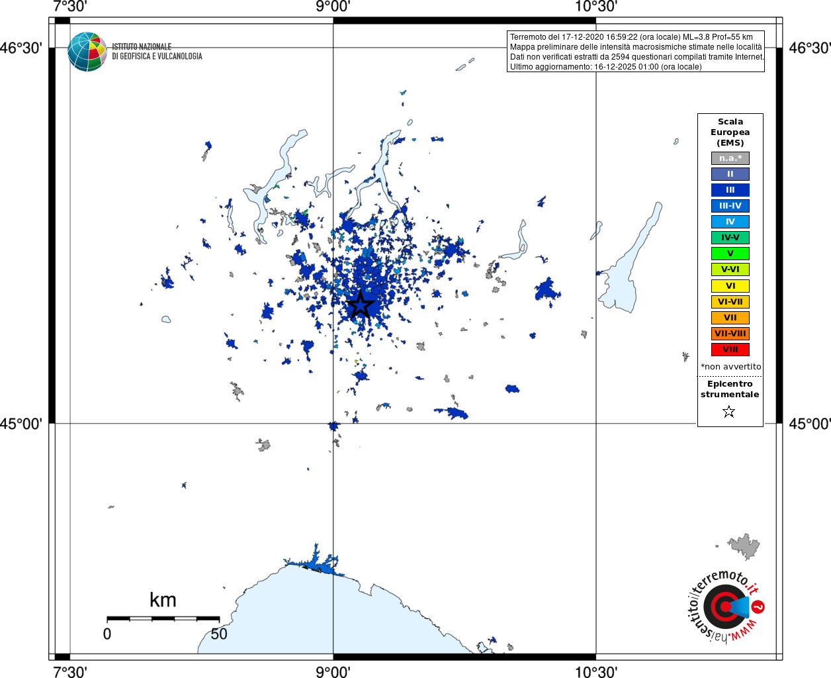Select the VII-VIII legend swatch
Viewport: 831px width, 678px height.
[730, 334]
